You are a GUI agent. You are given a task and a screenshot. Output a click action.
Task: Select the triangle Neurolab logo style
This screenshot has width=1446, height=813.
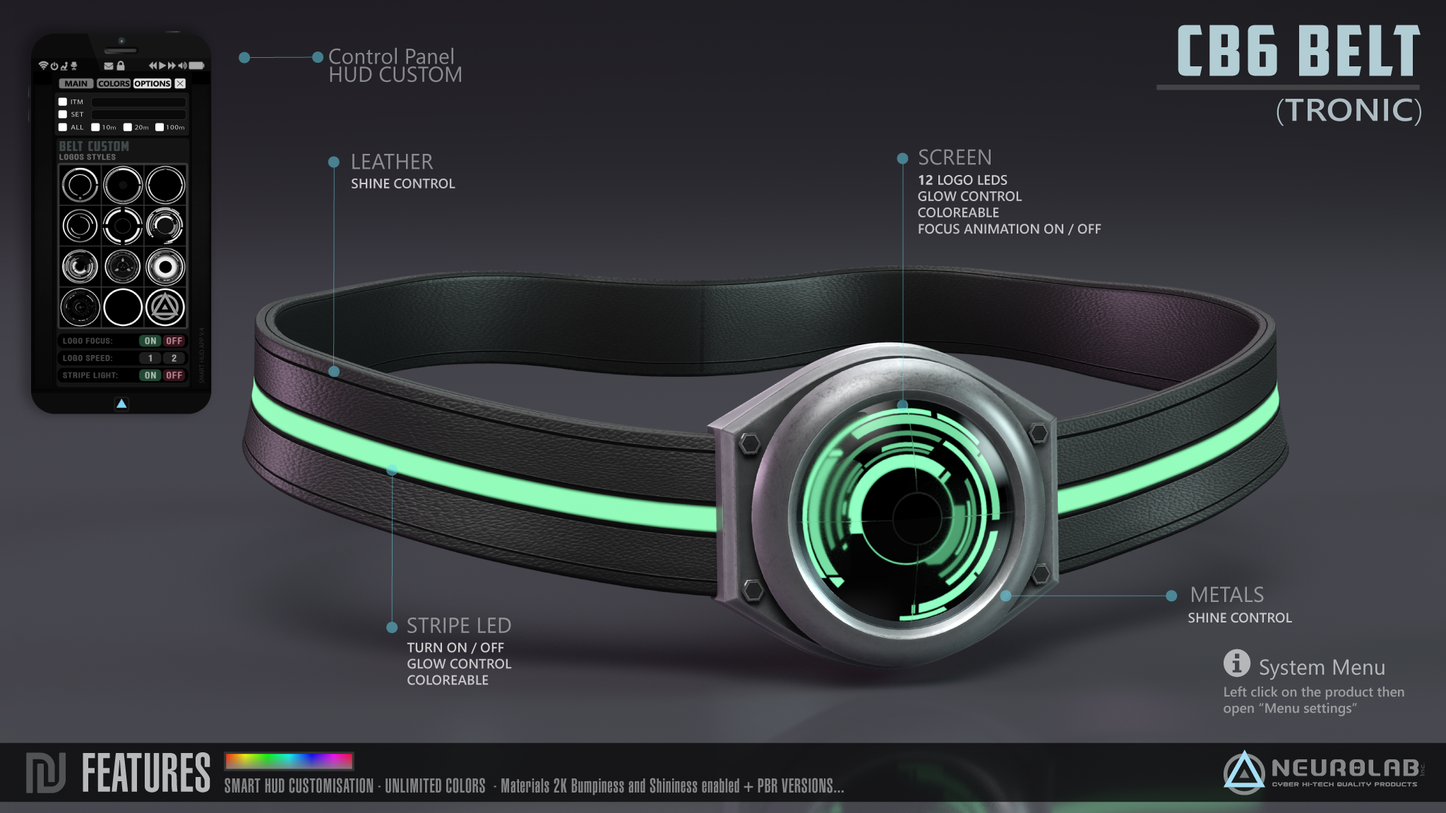pos(165,308)
